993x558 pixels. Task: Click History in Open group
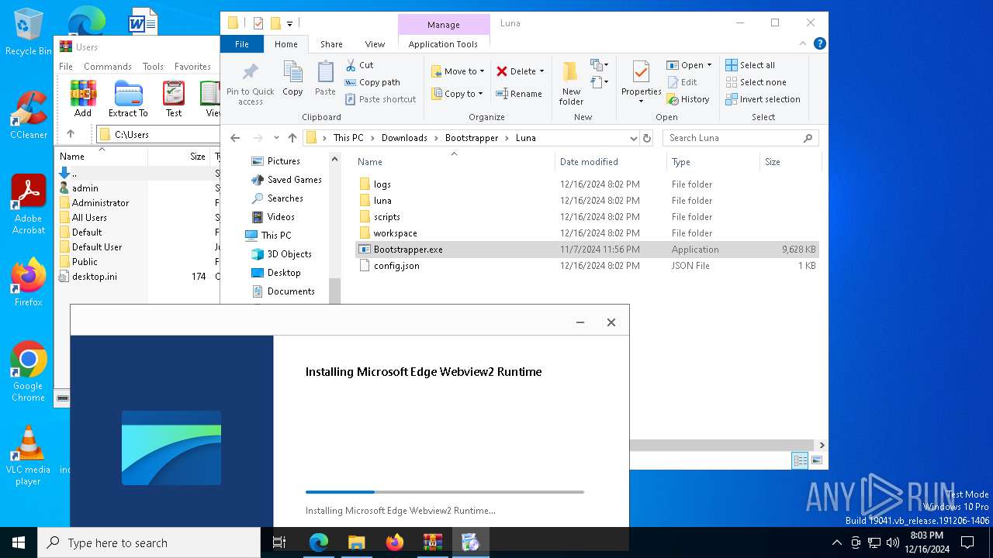(687, 99)
